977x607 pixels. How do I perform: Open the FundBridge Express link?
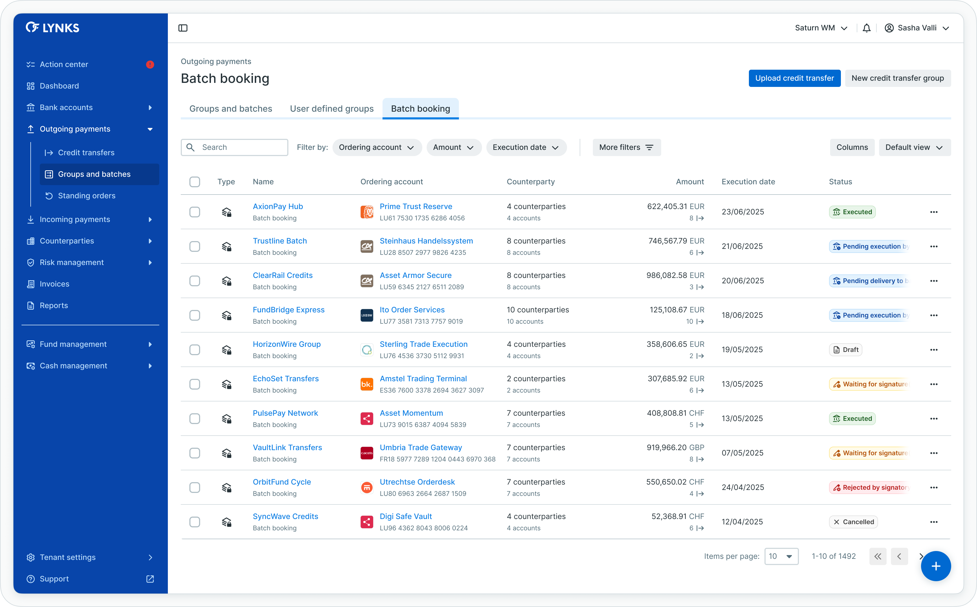(x=288, y=310)
